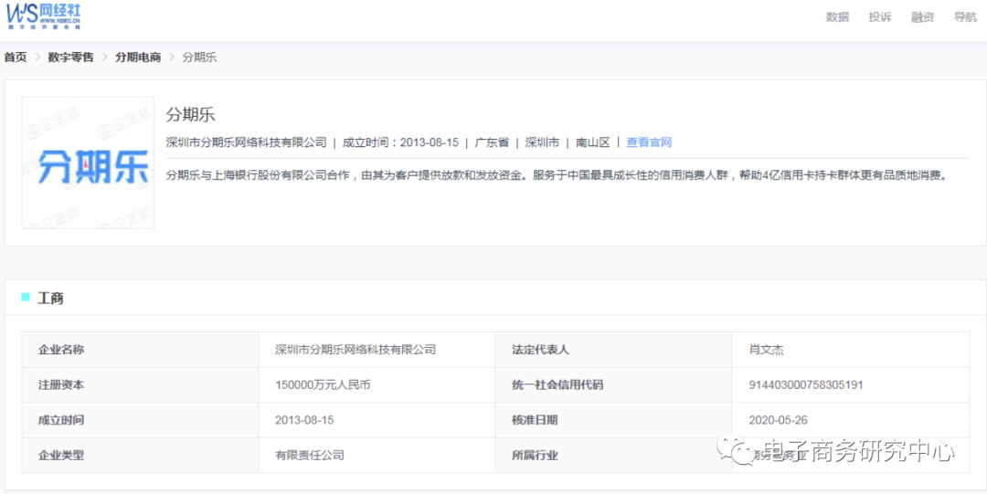Click the 企业名称 table label
Viewport: 987px width, 494px height.
[61, 350]
